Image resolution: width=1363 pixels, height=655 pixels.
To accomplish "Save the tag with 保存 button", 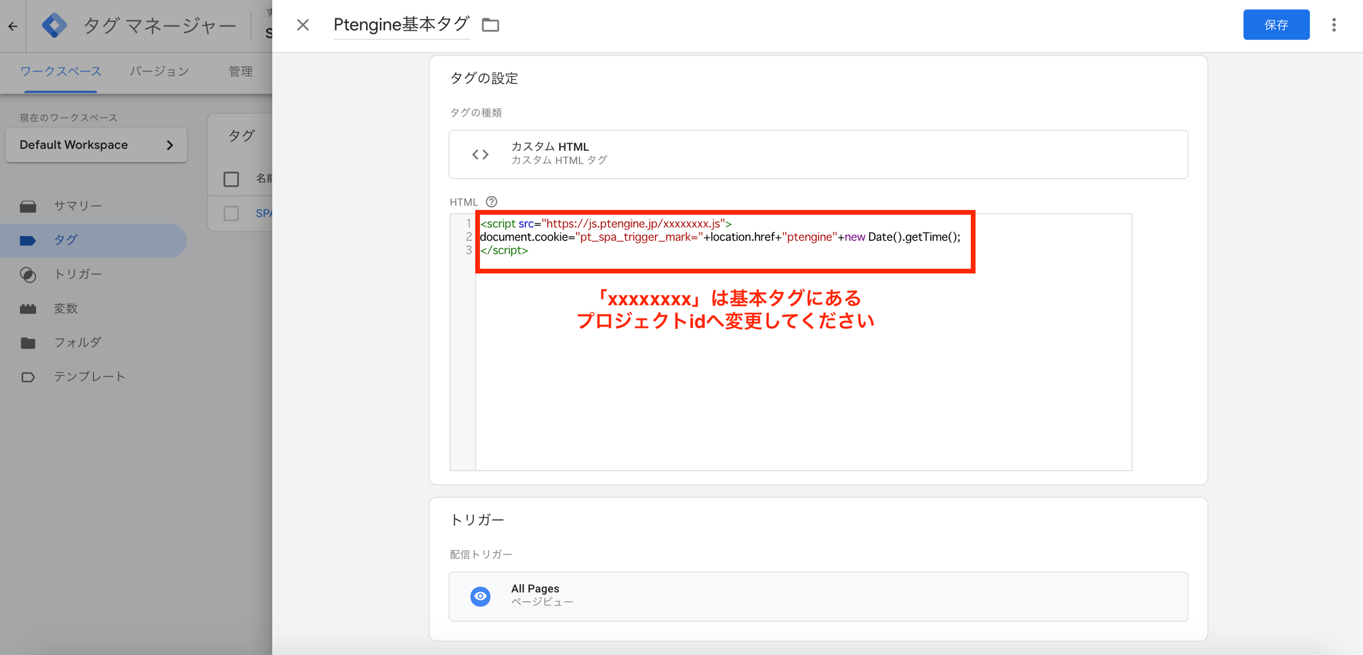I will point(1276,25).
